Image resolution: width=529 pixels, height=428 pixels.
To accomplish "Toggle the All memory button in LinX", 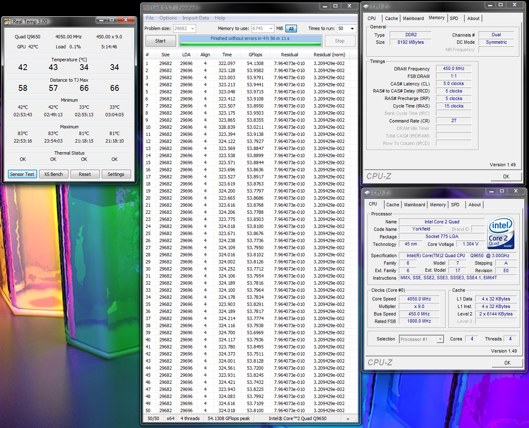I will (291, 29).
